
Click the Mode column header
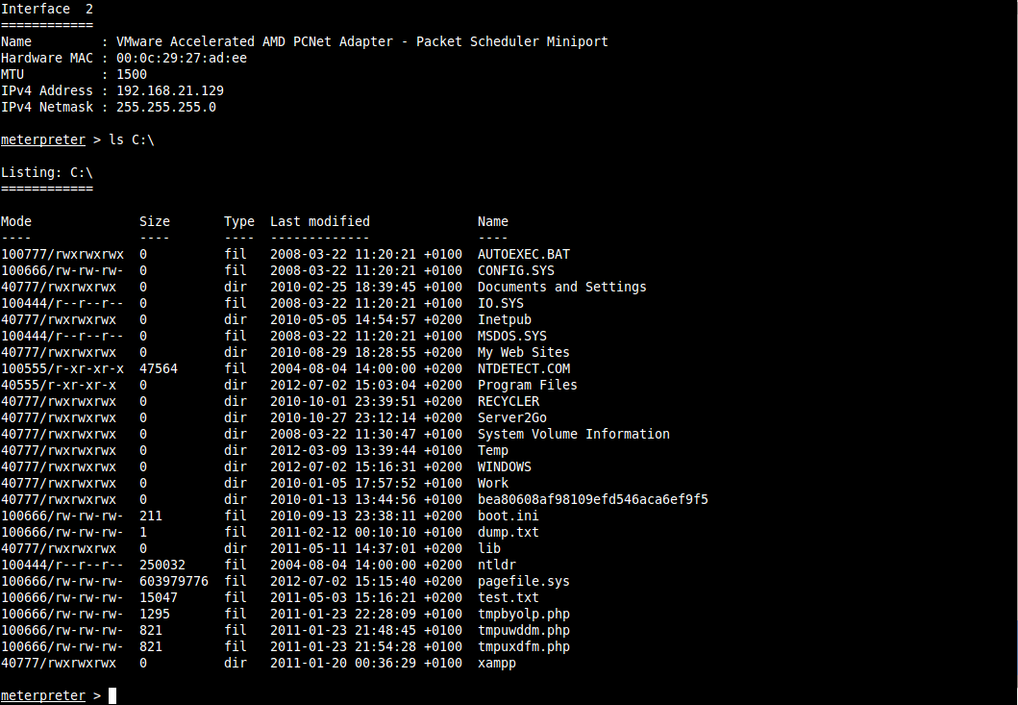pyautogui.click(x=16, y=222)
